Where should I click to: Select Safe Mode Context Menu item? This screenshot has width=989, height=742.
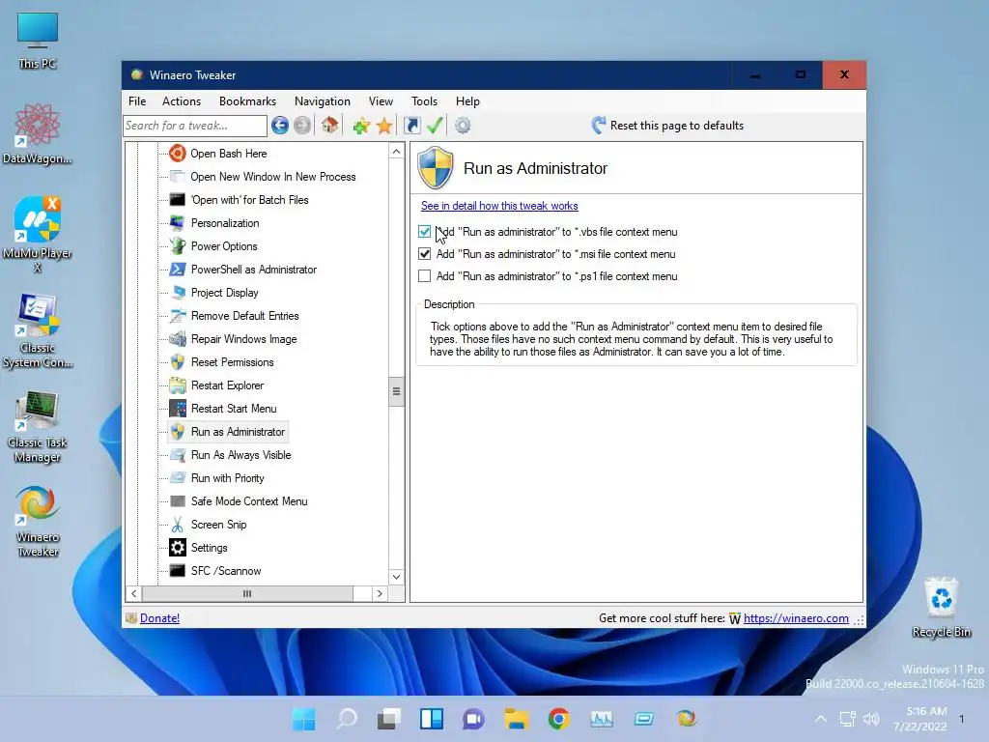point(249,501)
